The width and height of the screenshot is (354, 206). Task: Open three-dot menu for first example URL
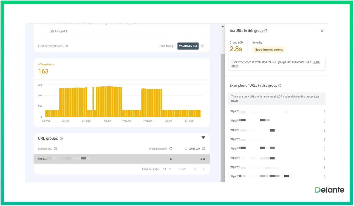[324, 112]
